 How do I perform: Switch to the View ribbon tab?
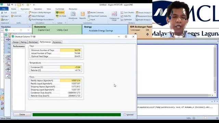pyautogui.click(x=49, y=9)
